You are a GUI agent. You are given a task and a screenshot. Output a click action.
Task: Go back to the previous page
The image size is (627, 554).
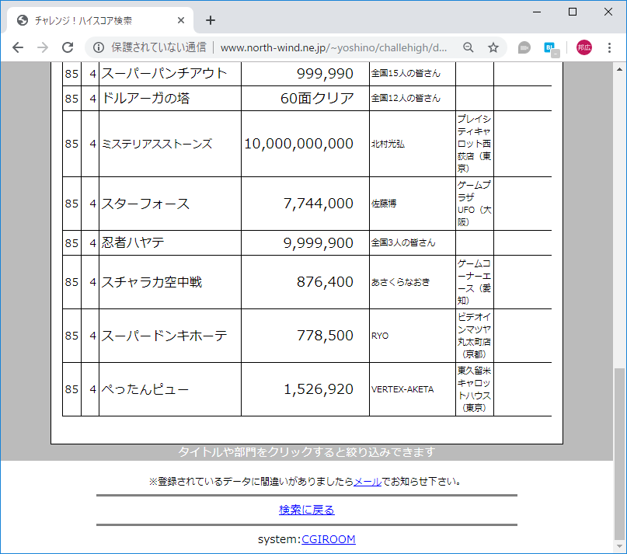coord(18,47)
